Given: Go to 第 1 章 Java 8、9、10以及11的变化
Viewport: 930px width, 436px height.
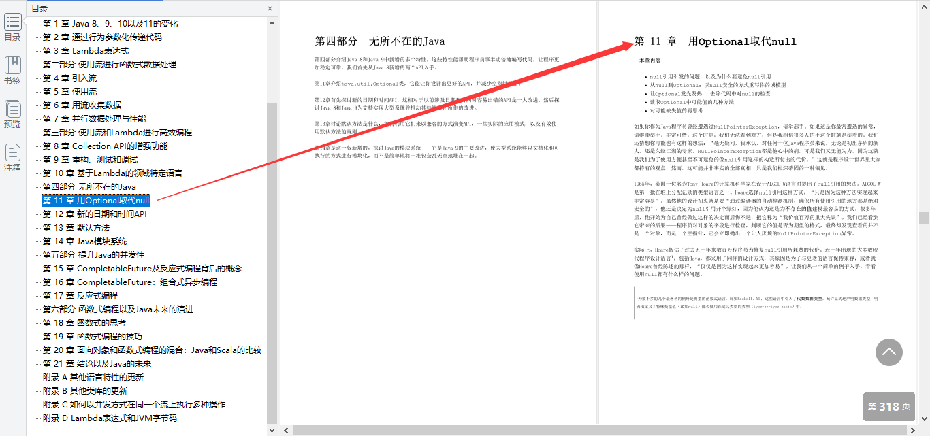Looking at the screenshot, I should (x=110, y=23).
